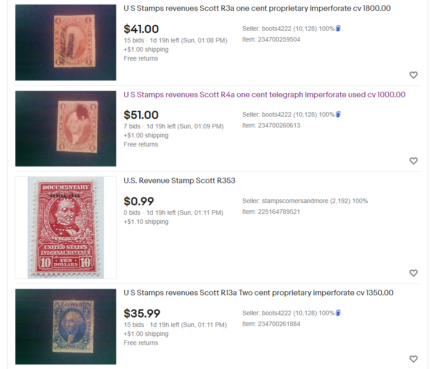Click the $35.99 price
Image resolution: width=433 pixels, height=369 pixels.
pos(142,313)
